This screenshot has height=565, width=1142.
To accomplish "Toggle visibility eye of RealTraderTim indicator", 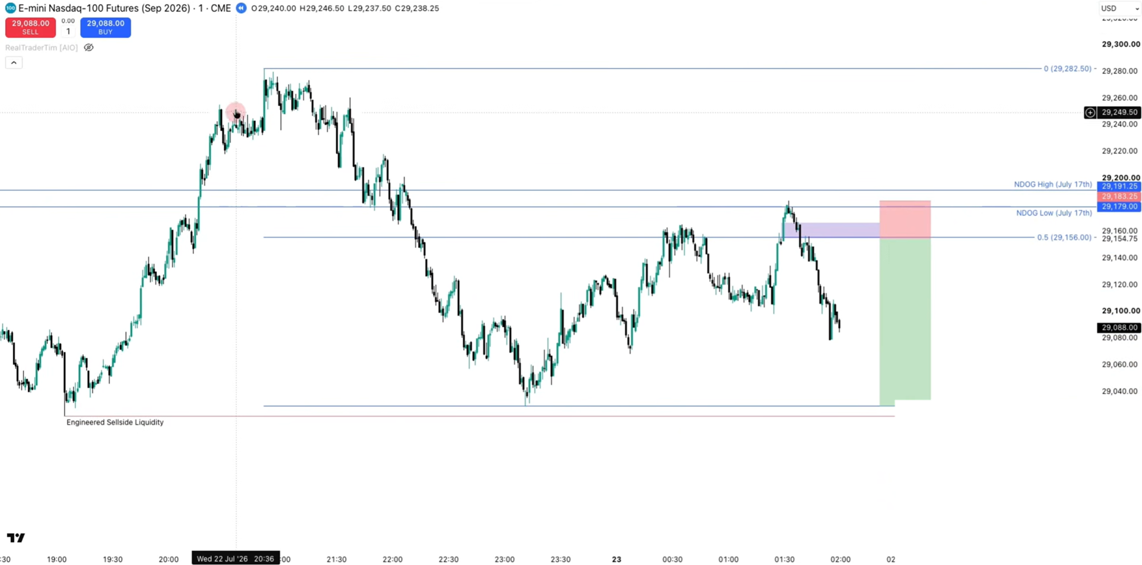I will (89, 47).
